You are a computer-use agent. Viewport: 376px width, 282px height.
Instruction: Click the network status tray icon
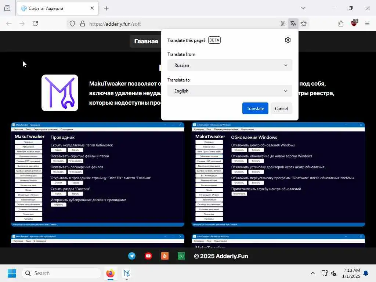coord(324,273)
